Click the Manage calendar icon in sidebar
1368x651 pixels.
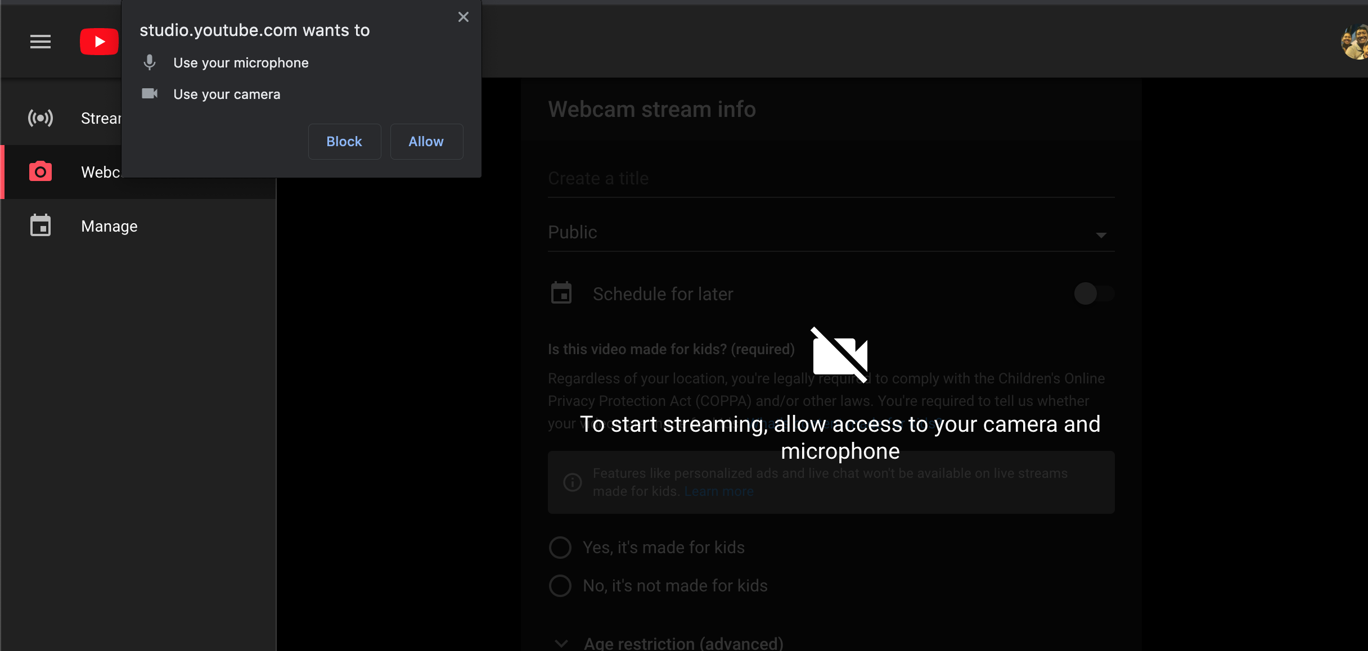coord(40,226)
